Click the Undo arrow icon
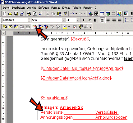The image size is (133, 123). coord(72,14)
